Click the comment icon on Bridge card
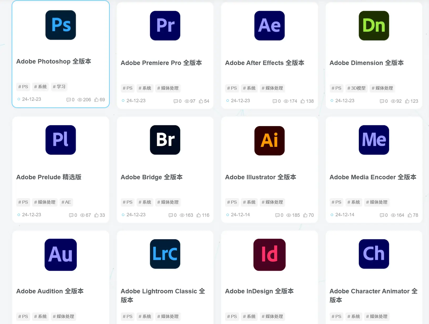429x324 pixels. point(171,215)
